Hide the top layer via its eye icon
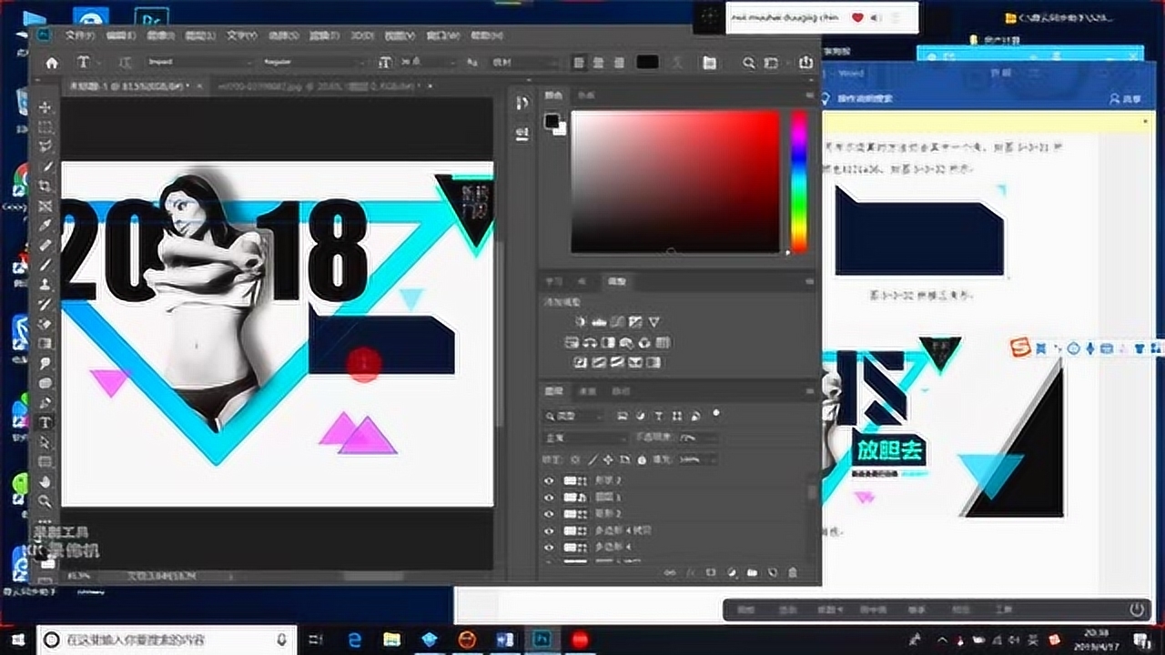Image resolution: width=1165 pixels, height=655 pixels. coord(549,481)
